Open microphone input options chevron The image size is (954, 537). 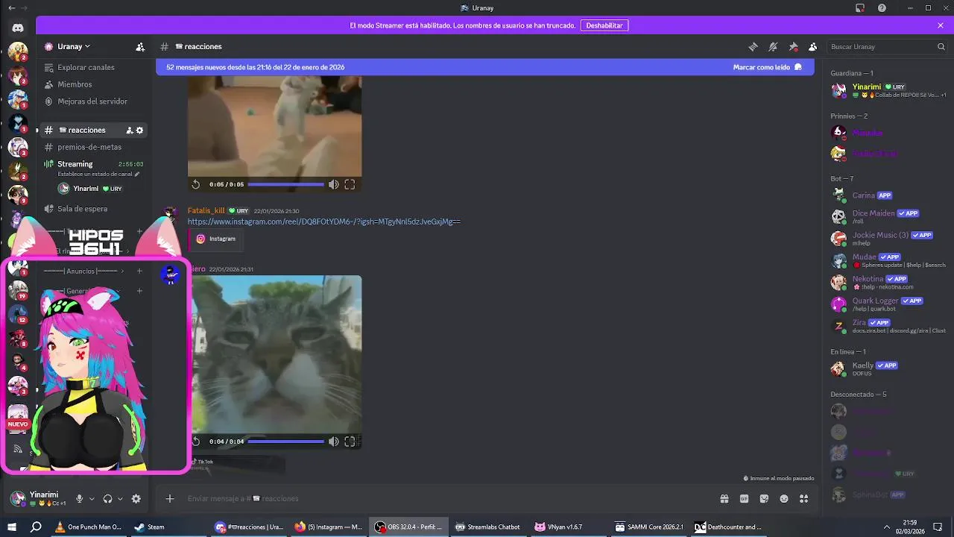pyautogui.click(x=92, y=499)
